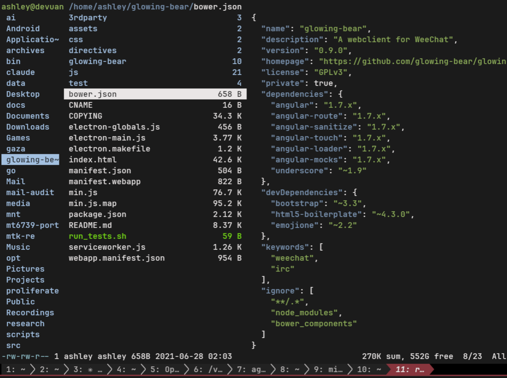Screen dimensions: 507x378
Task: Select the highlighted bower.json file
Action: tap(155, 94)
